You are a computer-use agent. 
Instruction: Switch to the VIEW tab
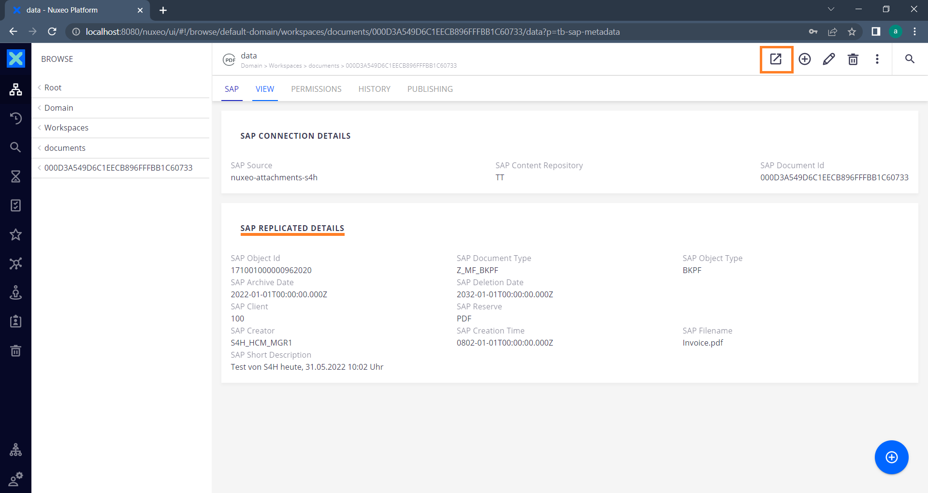pyautogui.click(x=265, y=89)
